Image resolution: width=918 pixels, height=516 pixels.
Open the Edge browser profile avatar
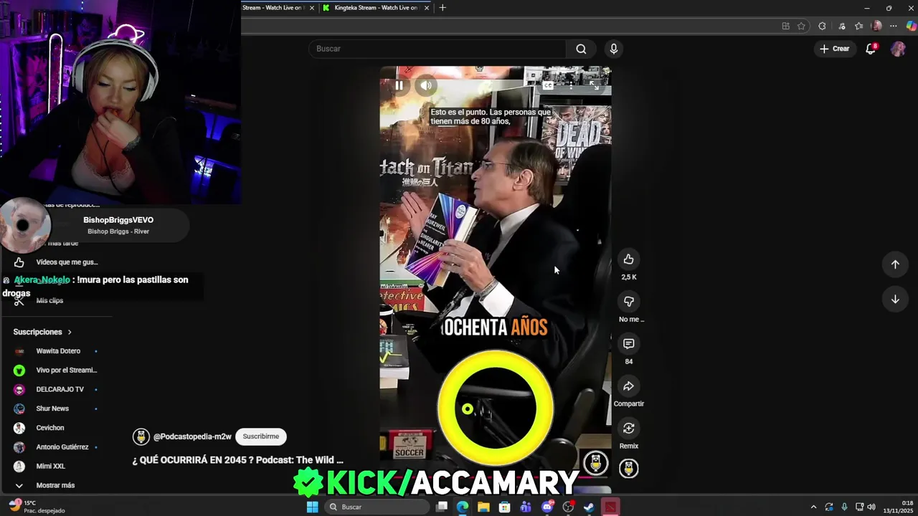pyautogui.click(x=876, y=26)
